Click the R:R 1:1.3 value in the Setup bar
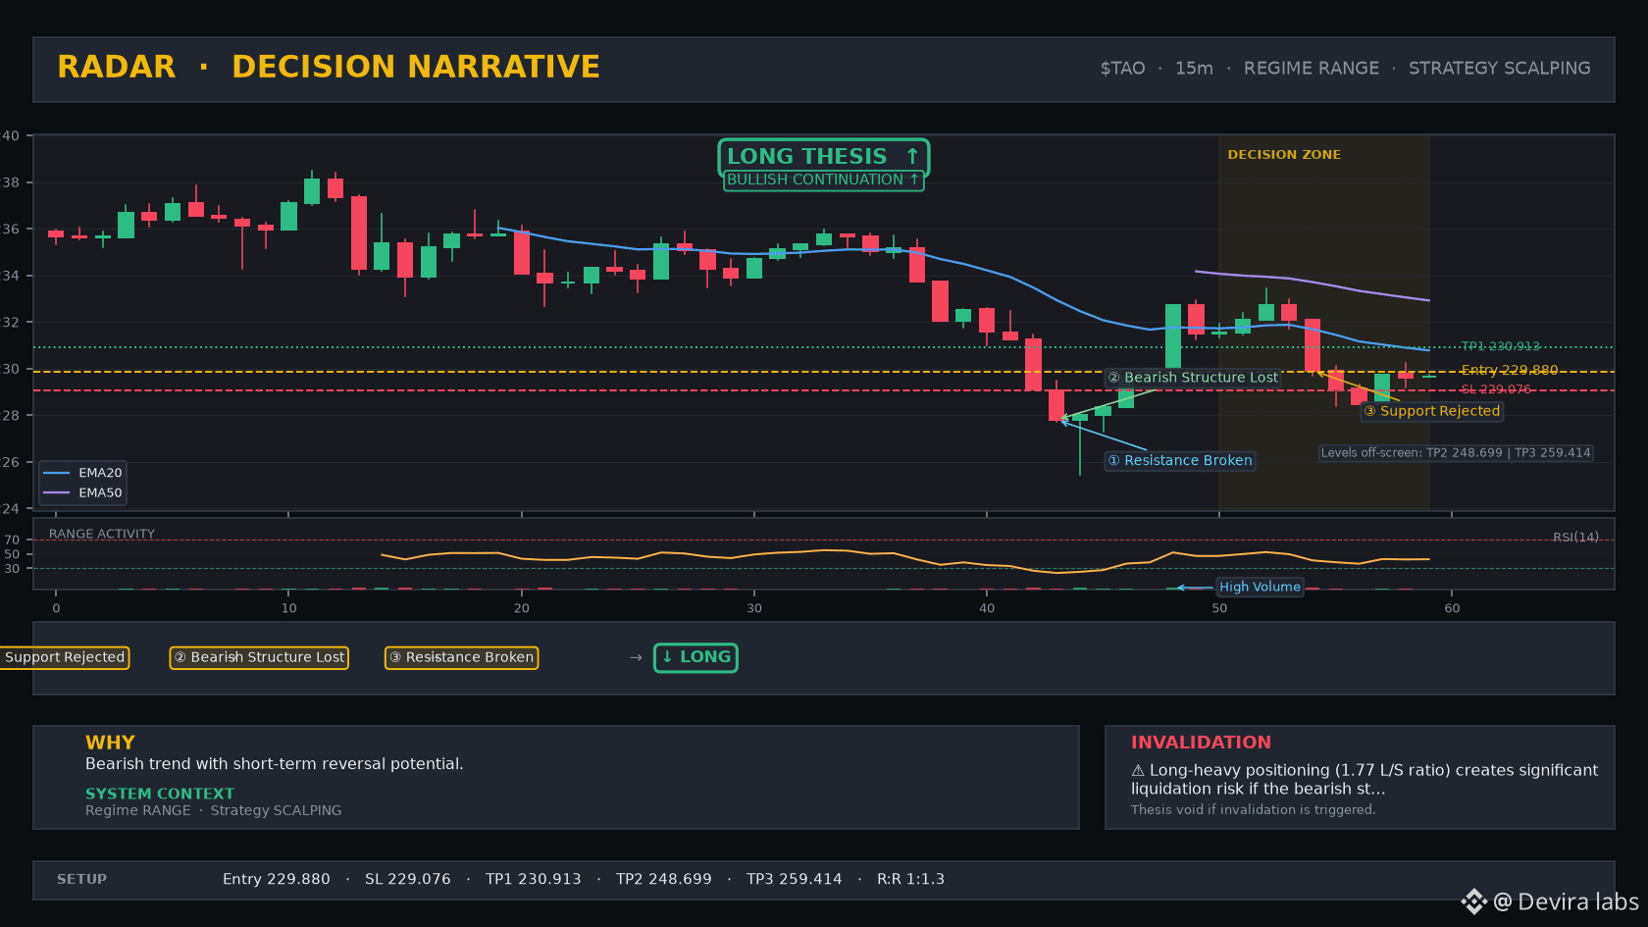 (910, 879)
